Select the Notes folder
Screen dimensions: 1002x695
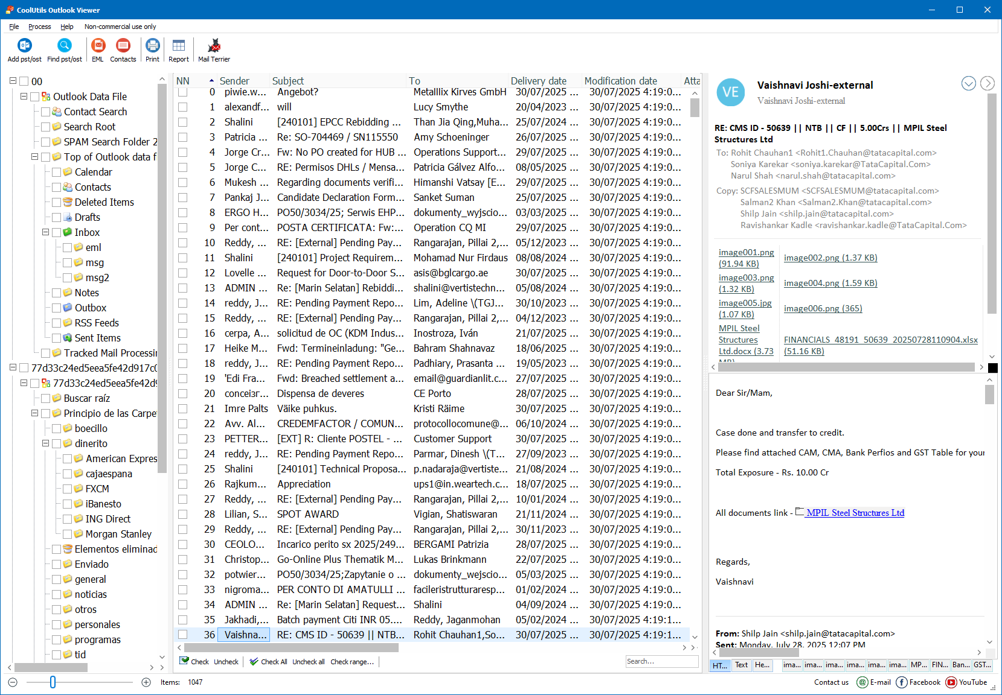click(86, 293)
